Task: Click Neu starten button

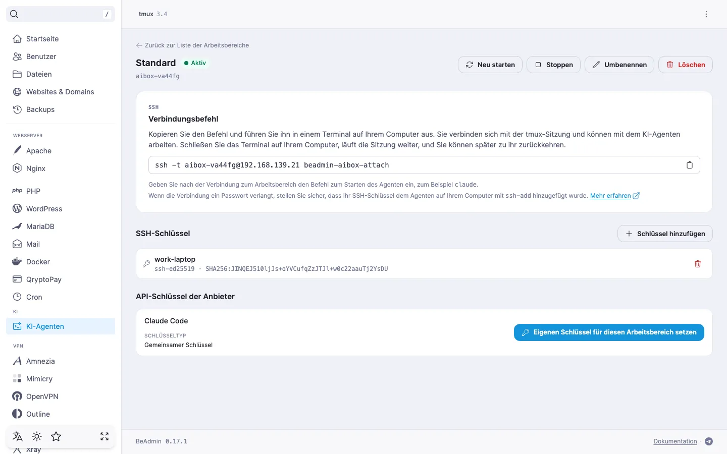Action: [x=490, y=65]
